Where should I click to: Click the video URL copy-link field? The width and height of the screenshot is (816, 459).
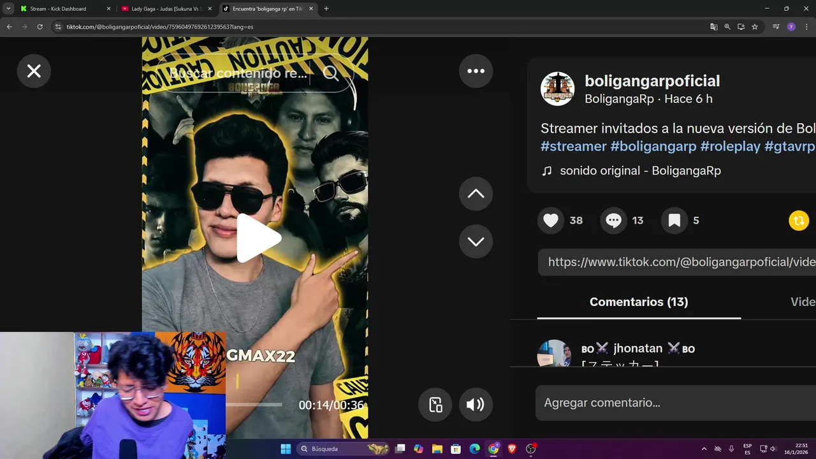pos(677,262)
